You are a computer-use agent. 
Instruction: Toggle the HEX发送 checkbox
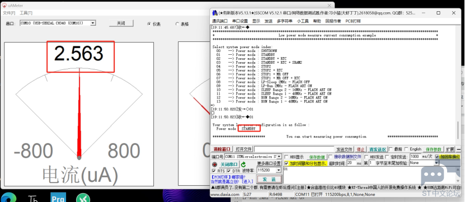(x=366, y=157)
